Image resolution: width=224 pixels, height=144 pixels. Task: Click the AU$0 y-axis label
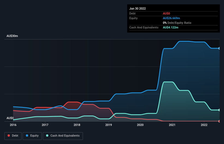coord(10,118)
